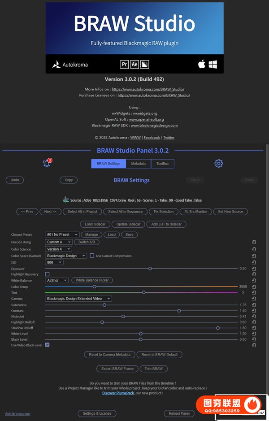Open the ToolBox tab

pyautogui.click(x=162, y=164)
